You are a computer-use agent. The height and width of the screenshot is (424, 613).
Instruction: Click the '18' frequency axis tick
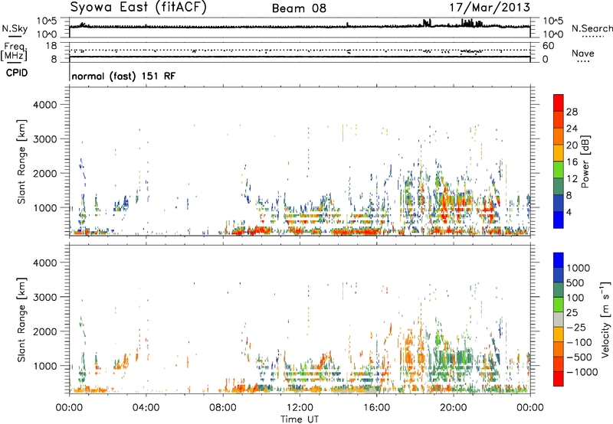tap(51, 46)
